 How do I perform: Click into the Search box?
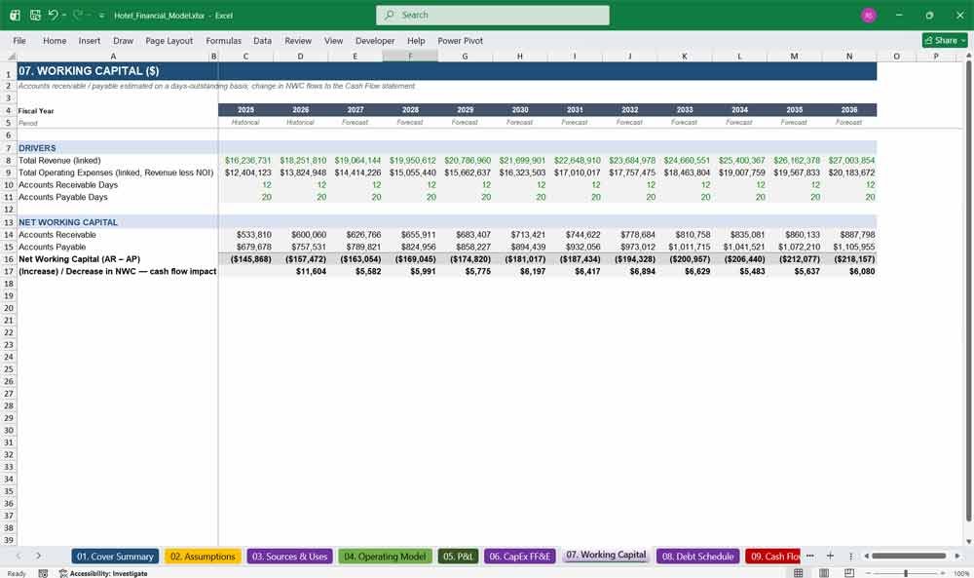point(493,15)
